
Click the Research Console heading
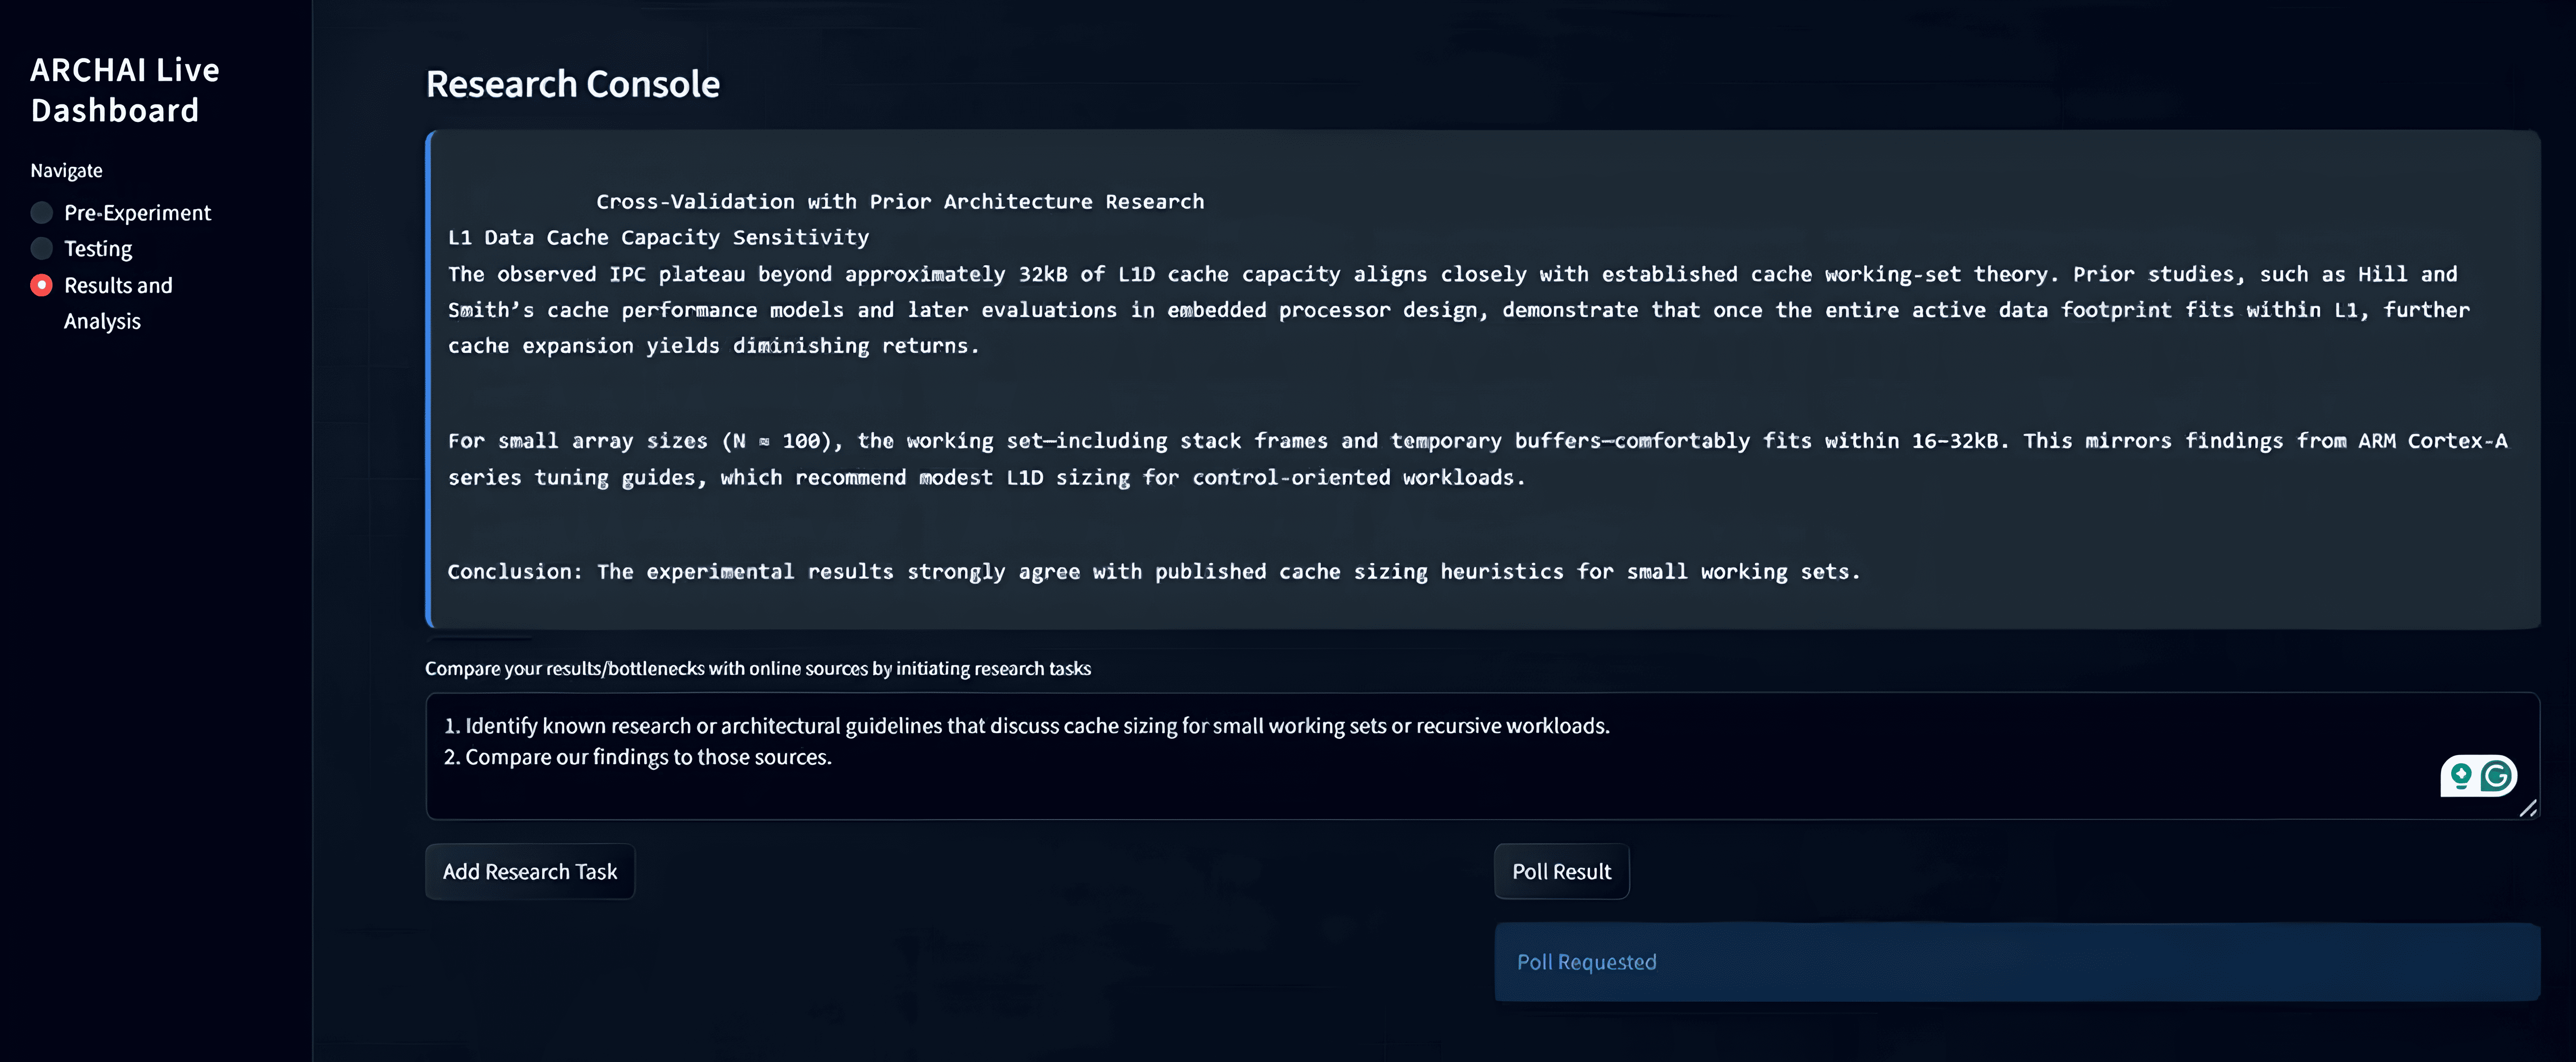tap(573, 85)
